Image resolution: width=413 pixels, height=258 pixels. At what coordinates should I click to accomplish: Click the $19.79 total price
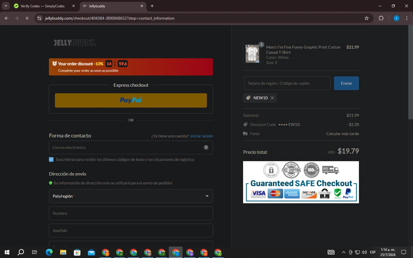coord(348,151)
